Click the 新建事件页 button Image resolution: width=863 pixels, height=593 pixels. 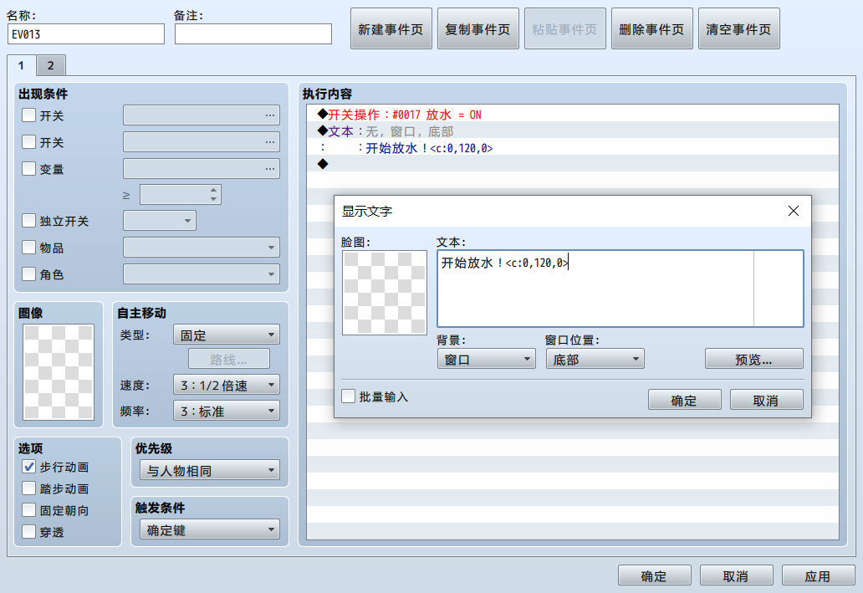coord(391,28)
